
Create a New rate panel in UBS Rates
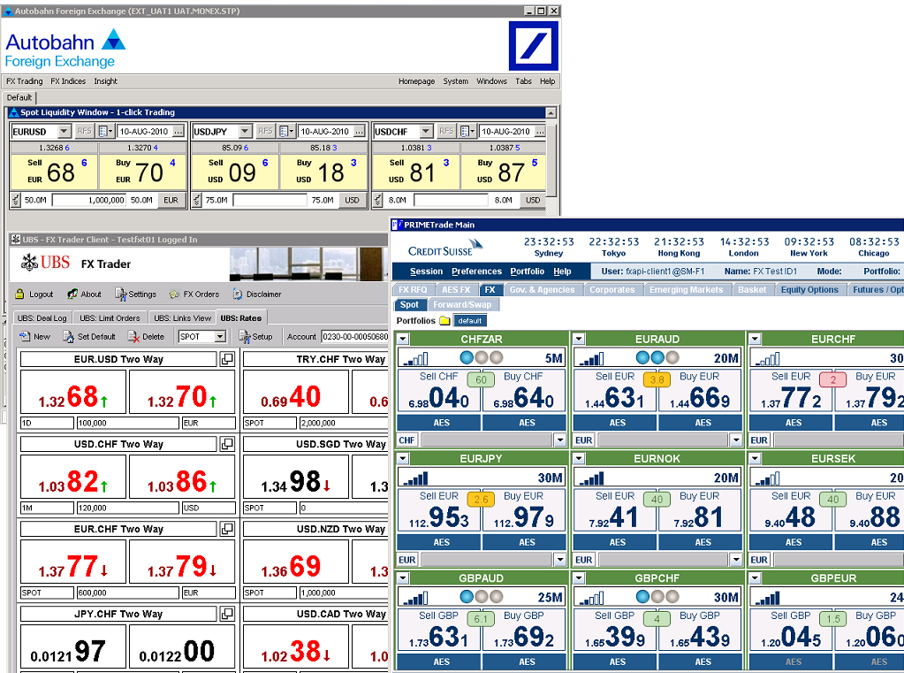pos(34,336)
